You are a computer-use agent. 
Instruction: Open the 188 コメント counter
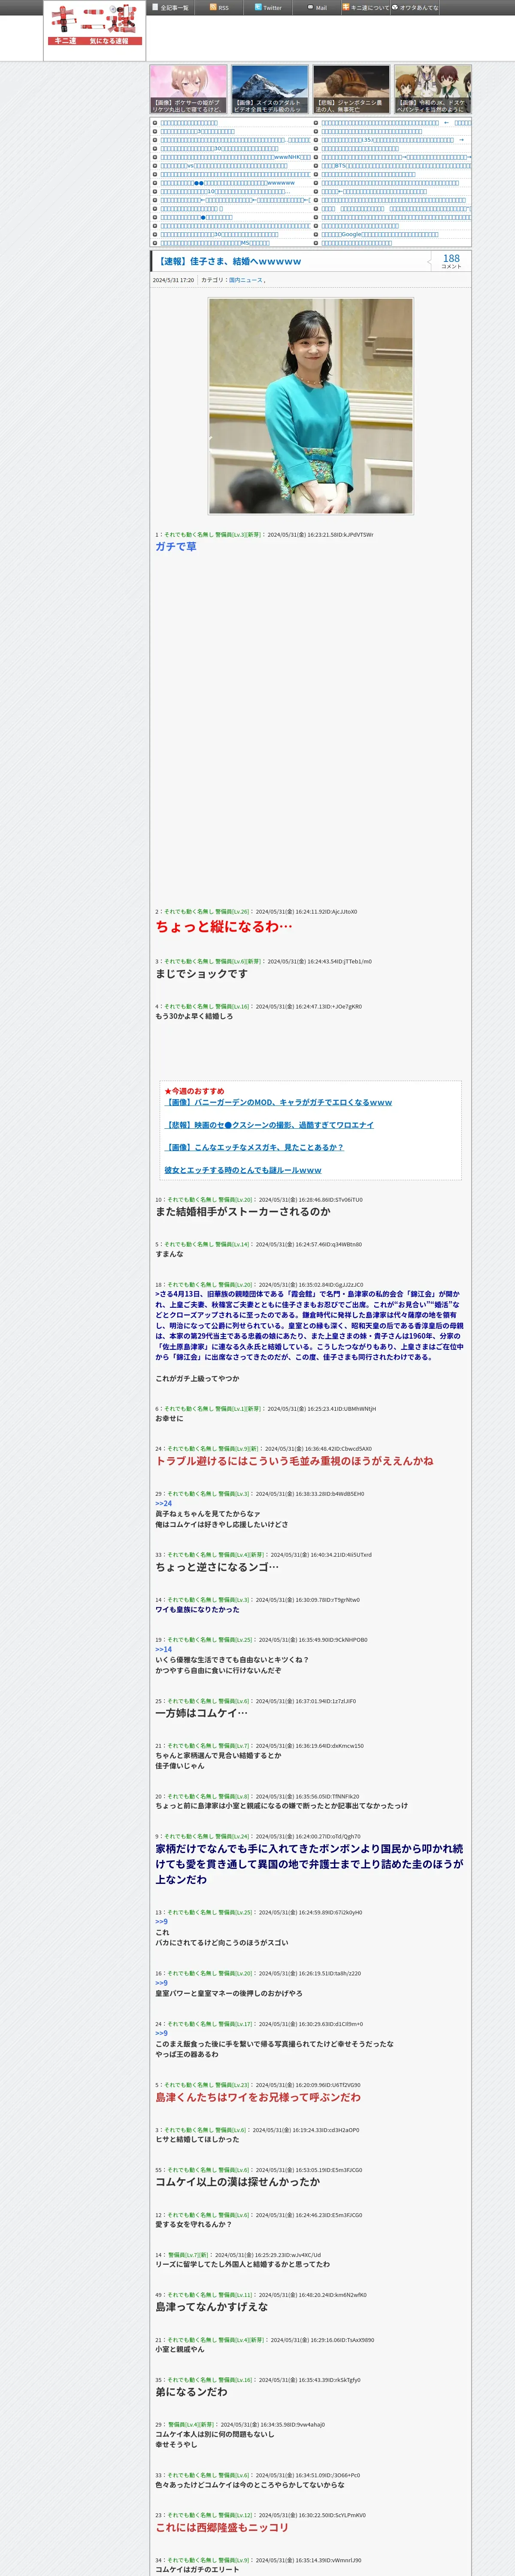(x=451, y=261)
